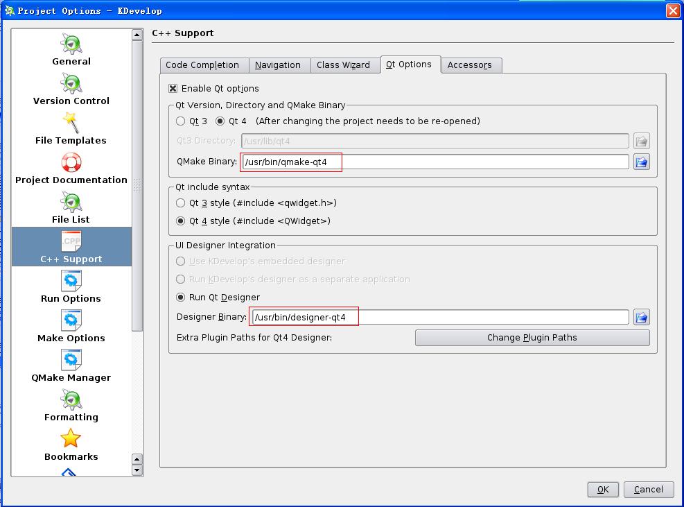
Task: Click the sidebar vertical scrollbar thumb
Action: click(x=137, y=186)
